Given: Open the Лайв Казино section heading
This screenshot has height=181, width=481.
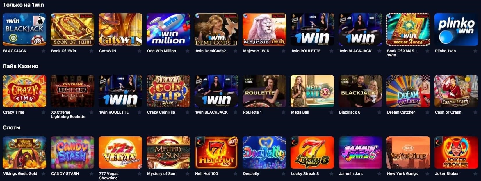Looking at the screenshot, I should tap(20, 66).
